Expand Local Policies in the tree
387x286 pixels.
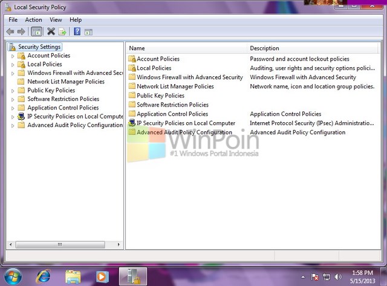(x=13, y=65)
